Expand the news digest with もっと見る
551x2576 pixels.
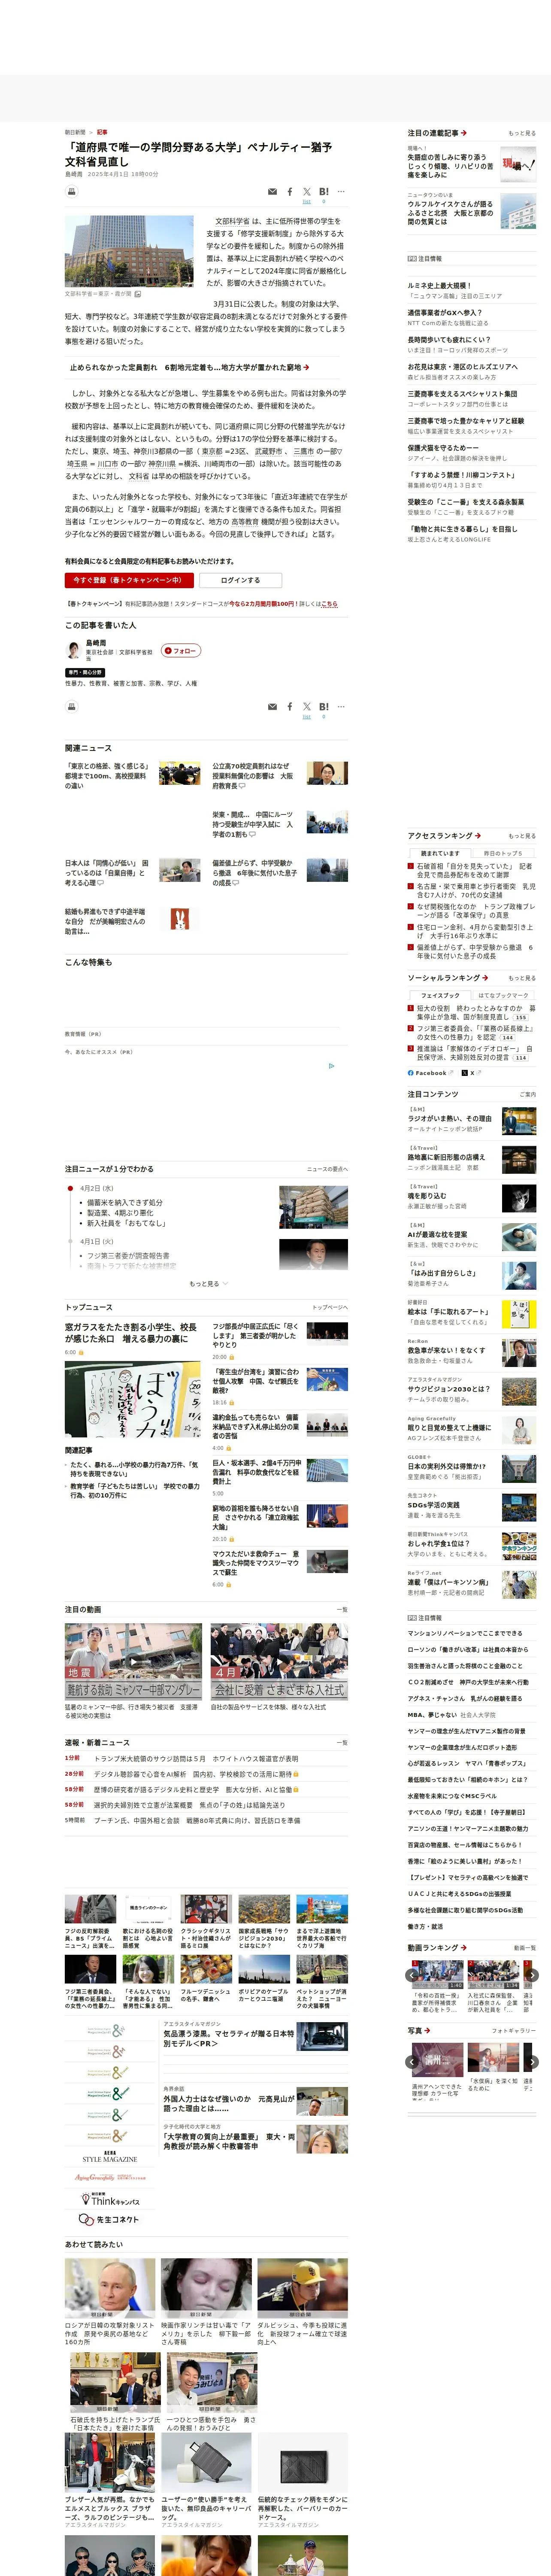pos(208,1284)
